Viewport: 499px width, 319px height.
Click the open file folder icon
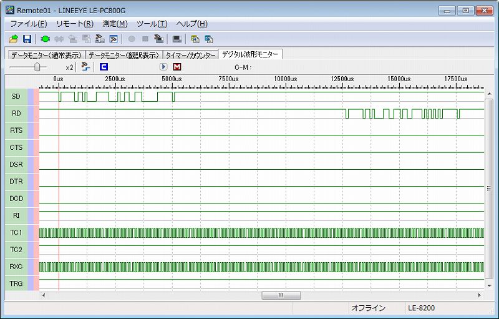pos(13,39)
